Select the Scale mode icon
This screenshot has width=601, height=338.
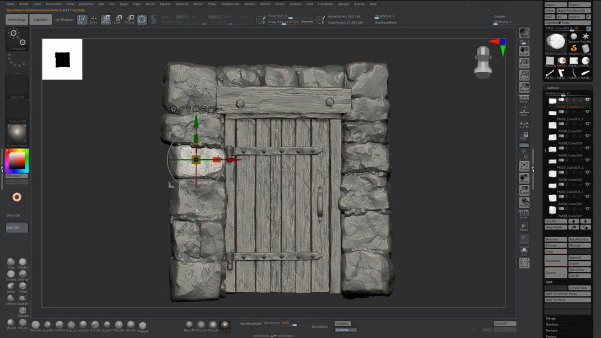117,19
